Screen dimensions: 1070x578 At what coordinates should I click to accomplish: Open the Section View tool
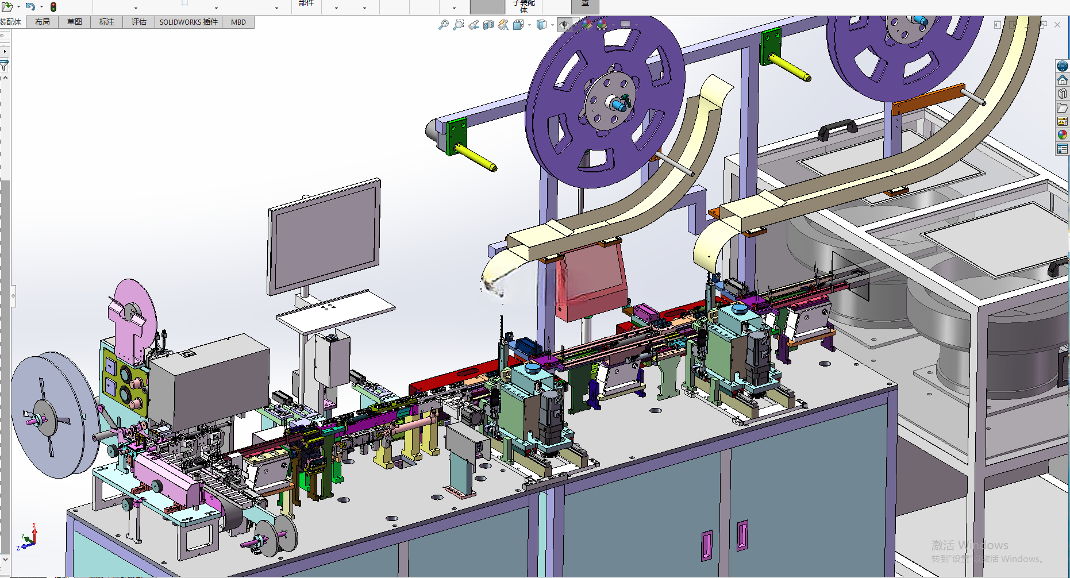[488, 25]
